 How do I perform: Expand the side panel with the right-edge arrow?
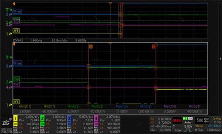pos(220,59)
